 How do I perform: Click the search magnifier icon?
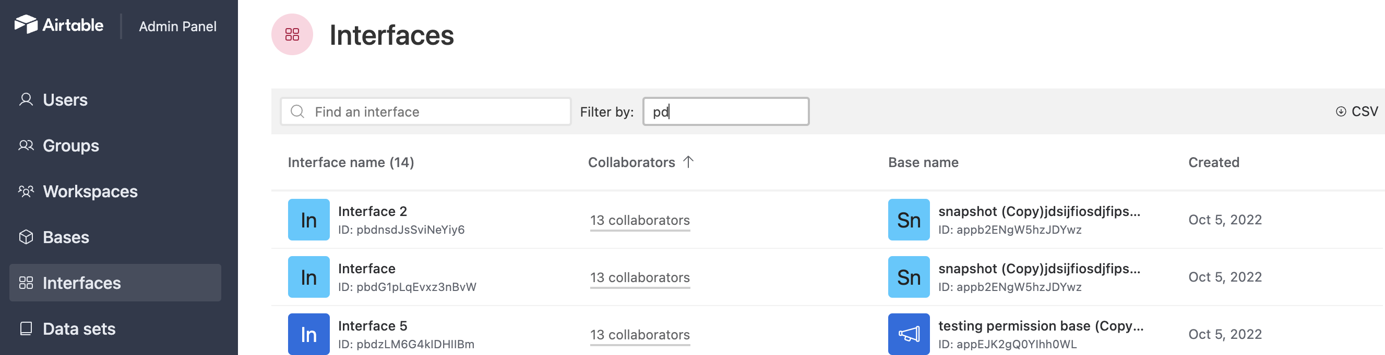click(x=297, y=111)
